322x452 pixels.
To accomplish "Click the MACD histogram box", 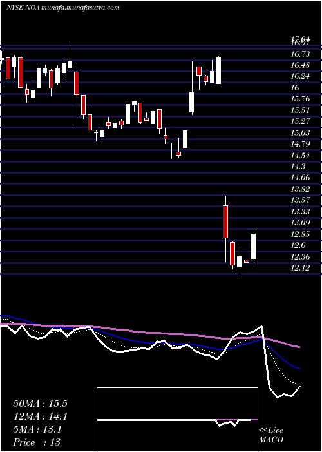I will (x=177, y=420).
